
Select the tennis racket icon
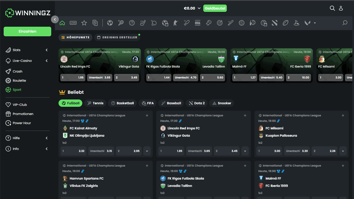pos(121,23)
